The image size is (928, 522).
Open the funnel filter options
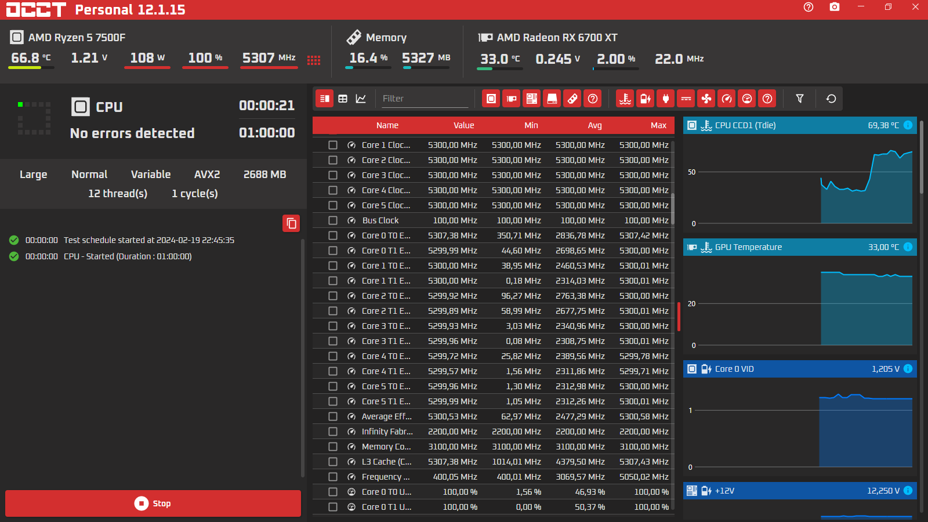point(800,99)
